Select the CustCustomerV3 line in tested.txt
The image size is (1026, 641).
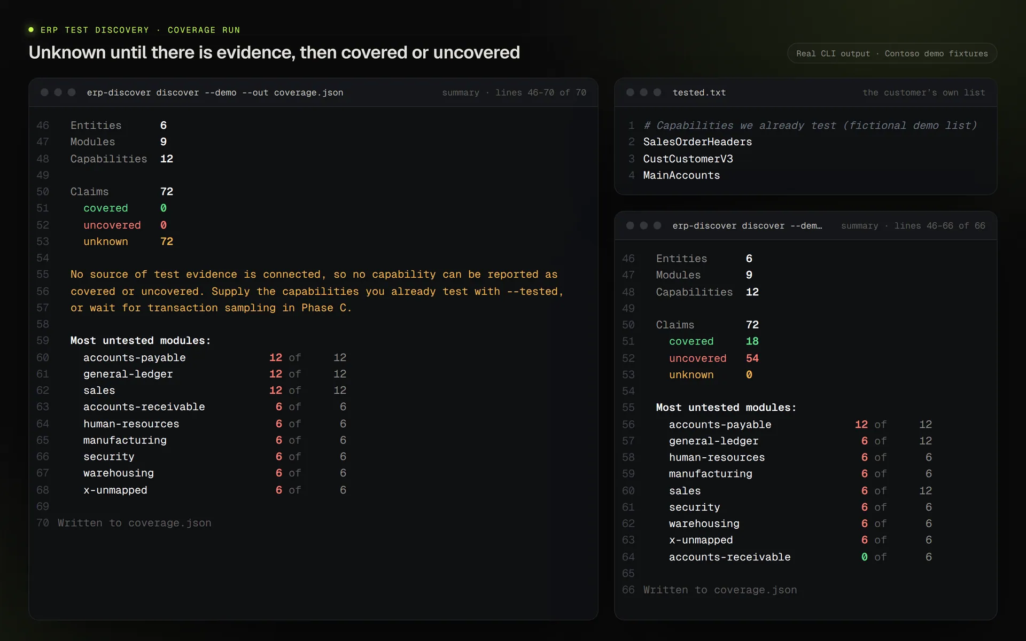688,159
